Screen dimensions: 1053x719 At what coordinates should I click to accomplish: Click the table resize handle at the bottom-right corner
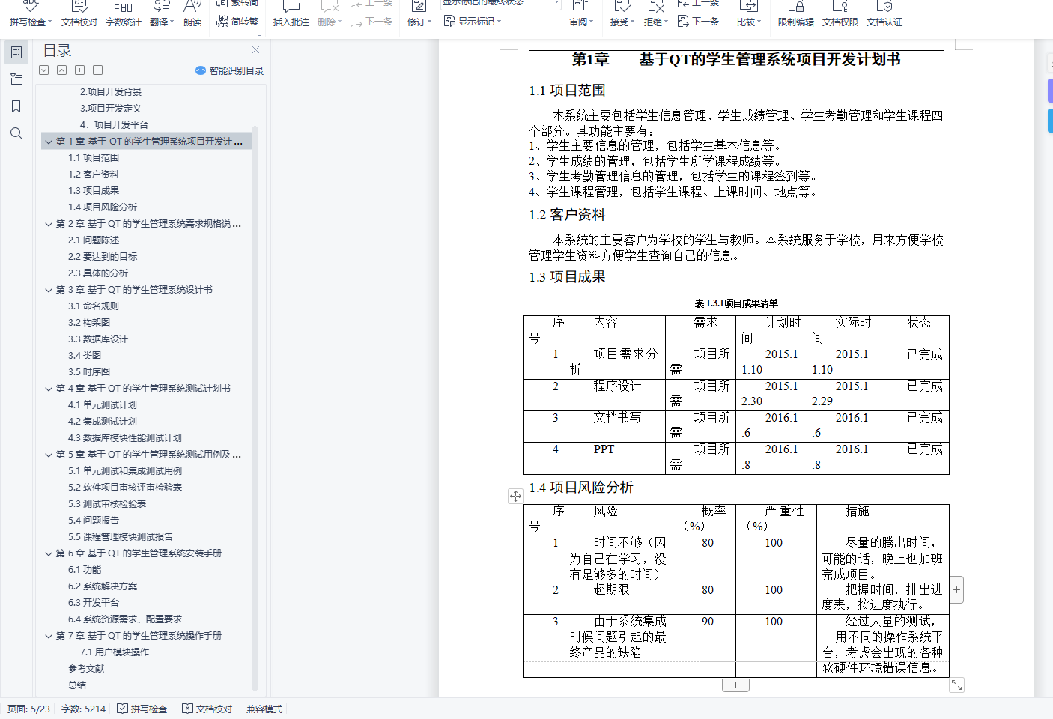956,685
